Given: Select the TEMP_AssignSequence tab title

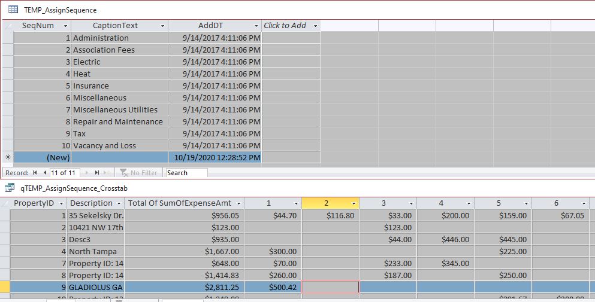Looking at the screenshot, I should (x=61, y=10).
